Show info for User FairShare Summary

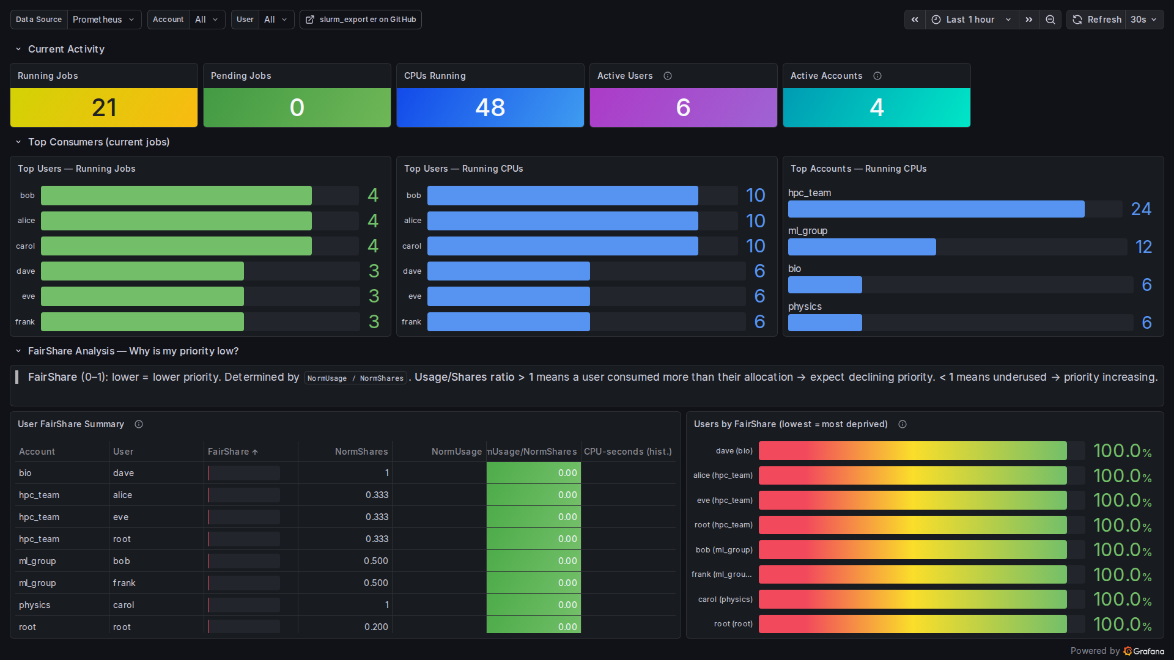(139, 424)
